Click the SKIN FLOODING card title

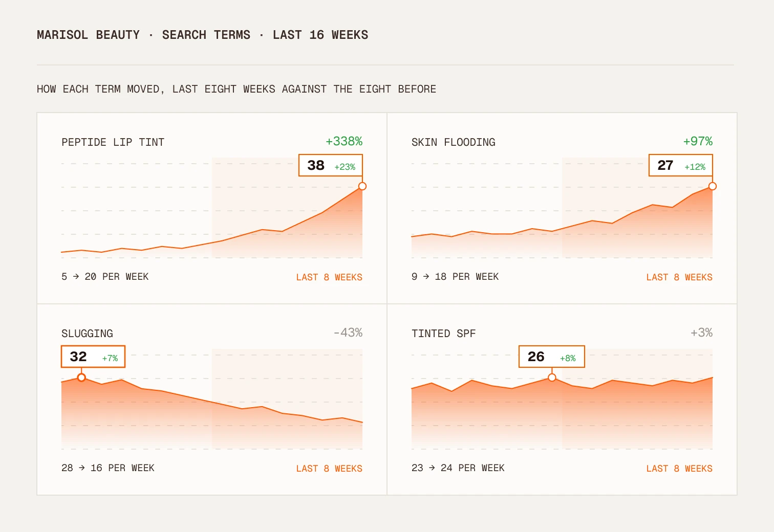[454, 142]
